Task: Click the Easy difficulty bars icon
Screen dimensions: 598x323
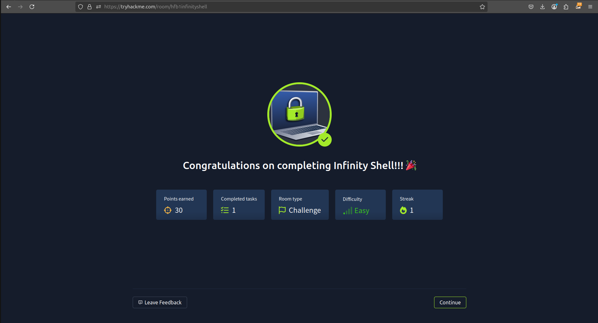Action: (x=348, y=211)
